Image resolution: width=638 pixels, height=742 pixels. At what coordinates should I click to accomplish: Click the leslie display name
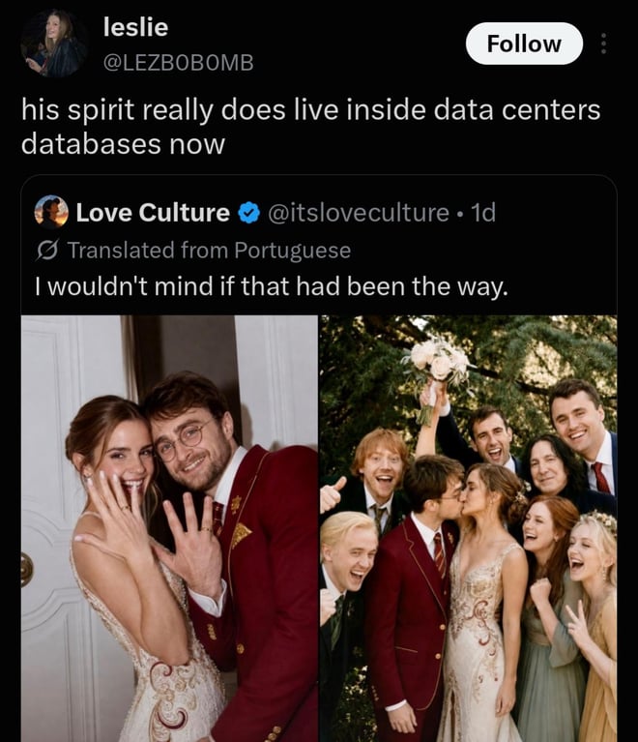click(135, 27)
